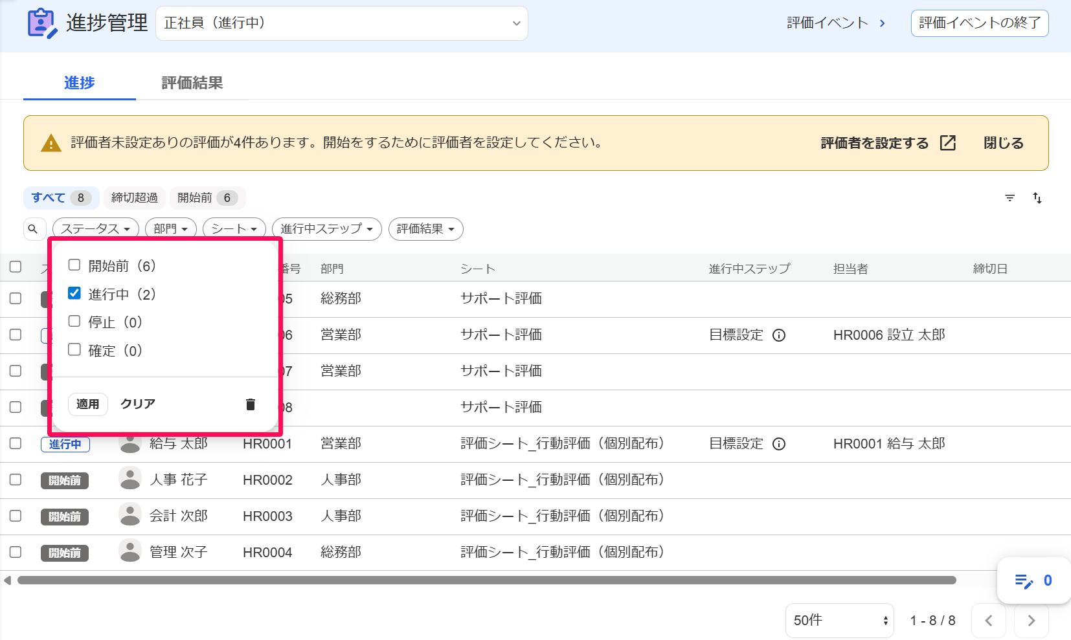
Task: Click the 進行中 status badge of 給与 太郎
Action: point(65,445)
